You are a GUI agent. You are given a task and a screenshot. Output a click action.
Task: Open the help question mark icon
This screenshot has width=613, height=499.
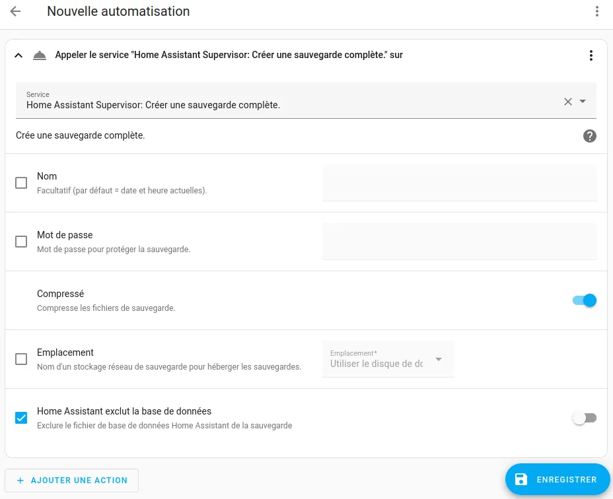590,135
